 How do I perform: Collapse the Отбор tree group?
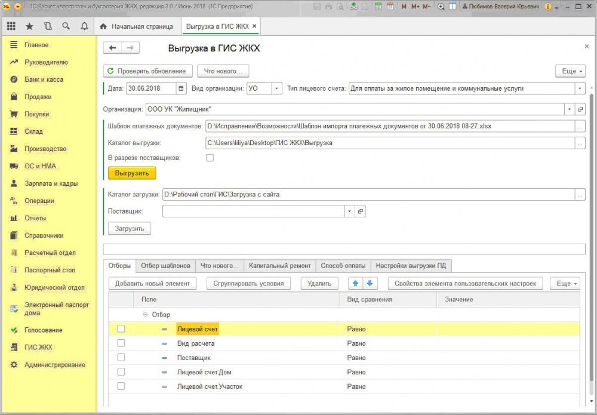[145, 315]
